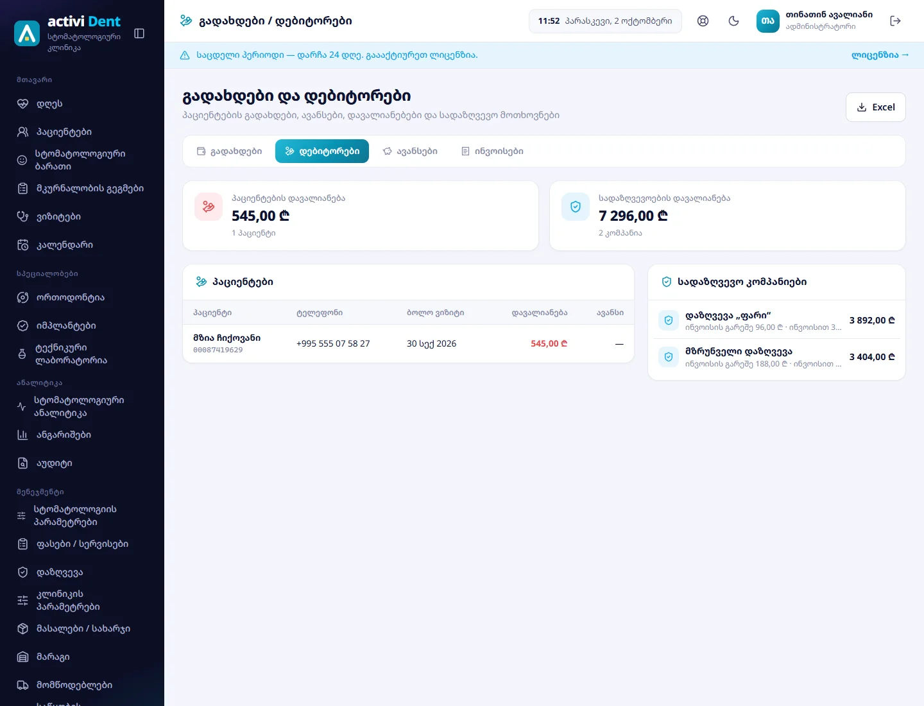Click the დავალიანება column header
The image size is (924, 706).
[x=540, y=313]
